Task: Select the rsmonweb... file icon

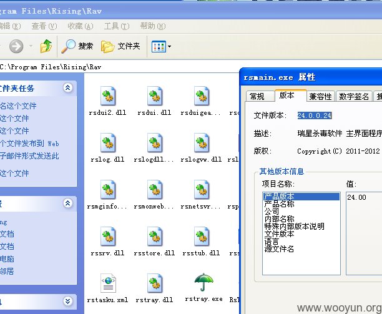Action: (x=155, y=190)
